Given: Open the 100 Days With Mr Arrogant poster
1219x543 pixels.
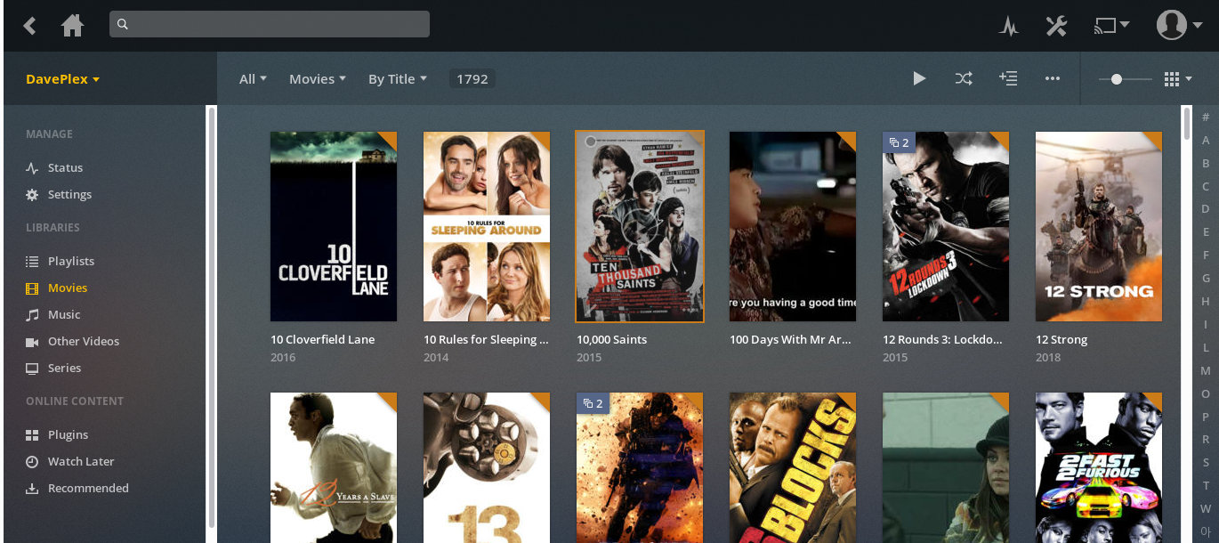Looking at the screenshot, I should point(793,226).
